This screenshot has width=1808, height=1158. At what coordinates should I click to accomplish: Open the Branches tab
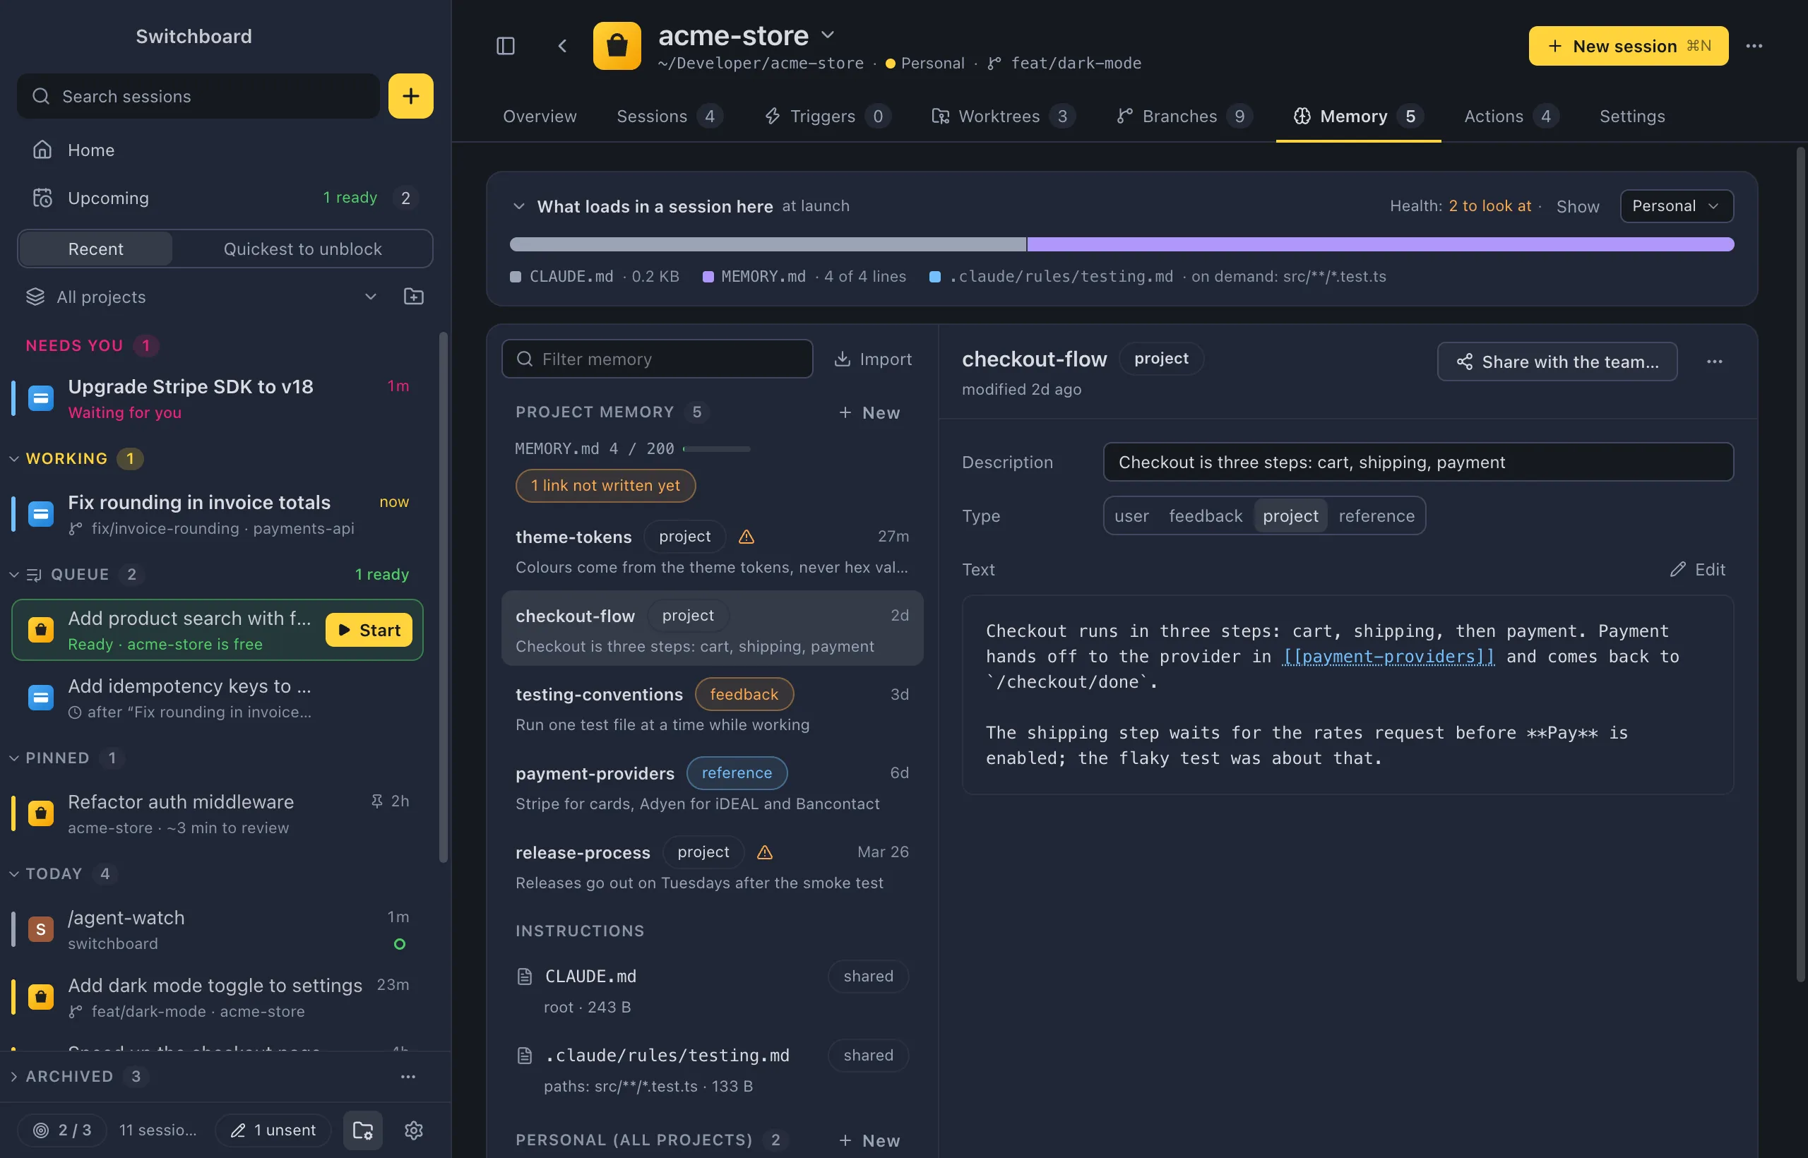tap(1184, 116)
